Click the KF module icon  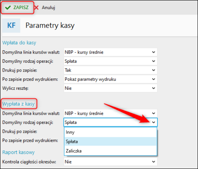[11, 25]
